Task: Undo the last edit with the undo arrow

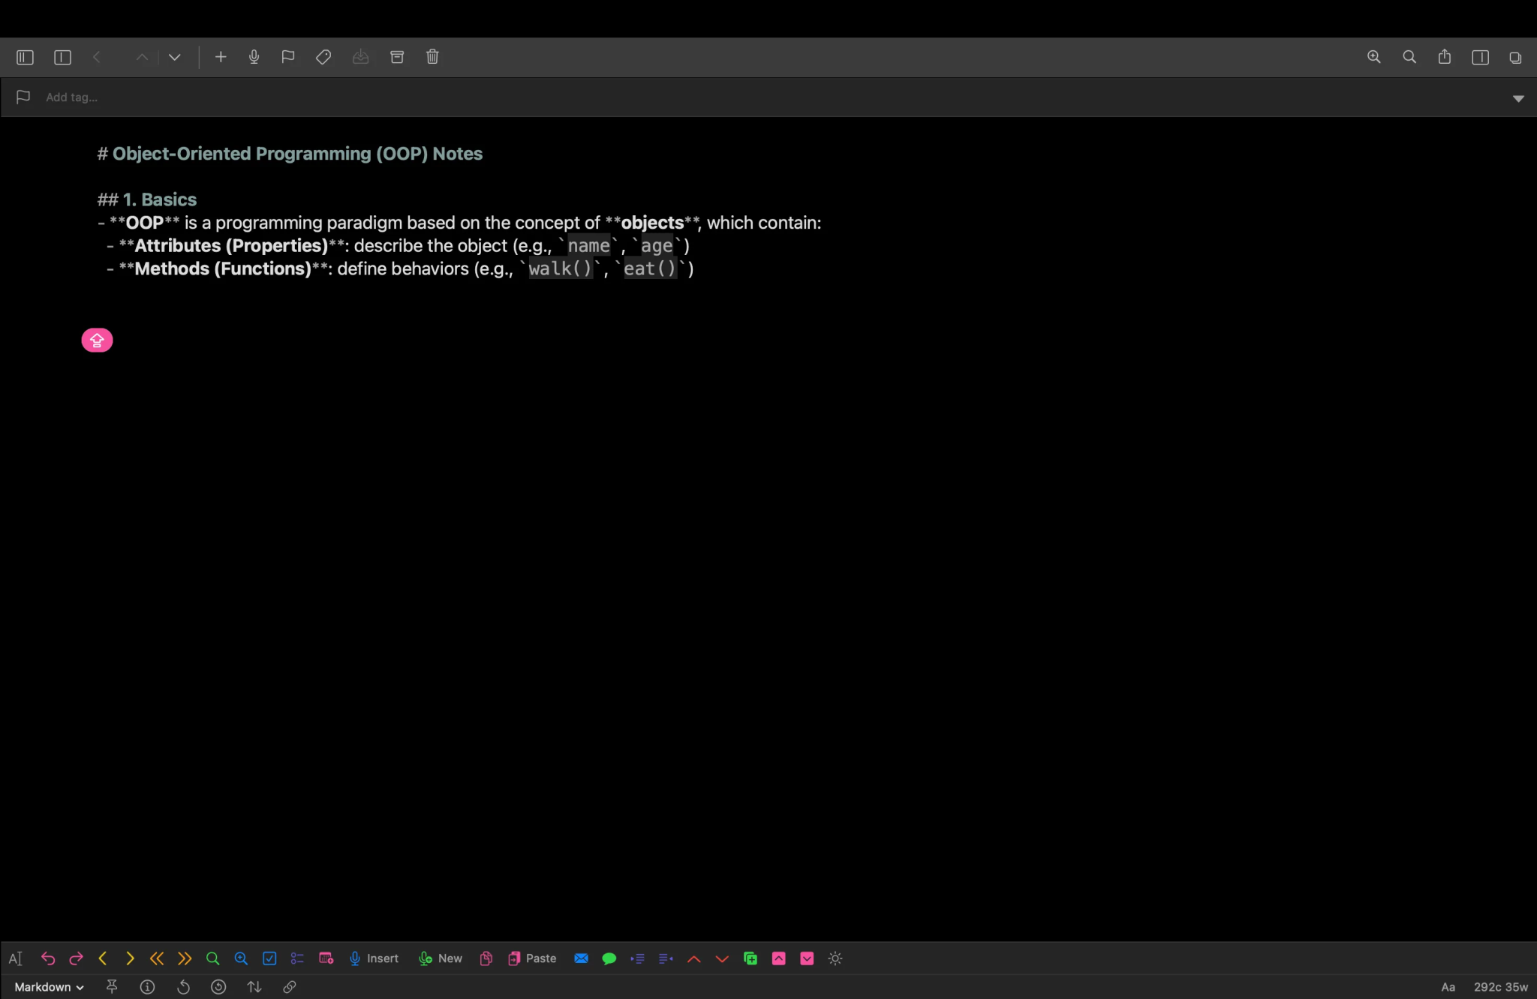Action: (48, 958)
